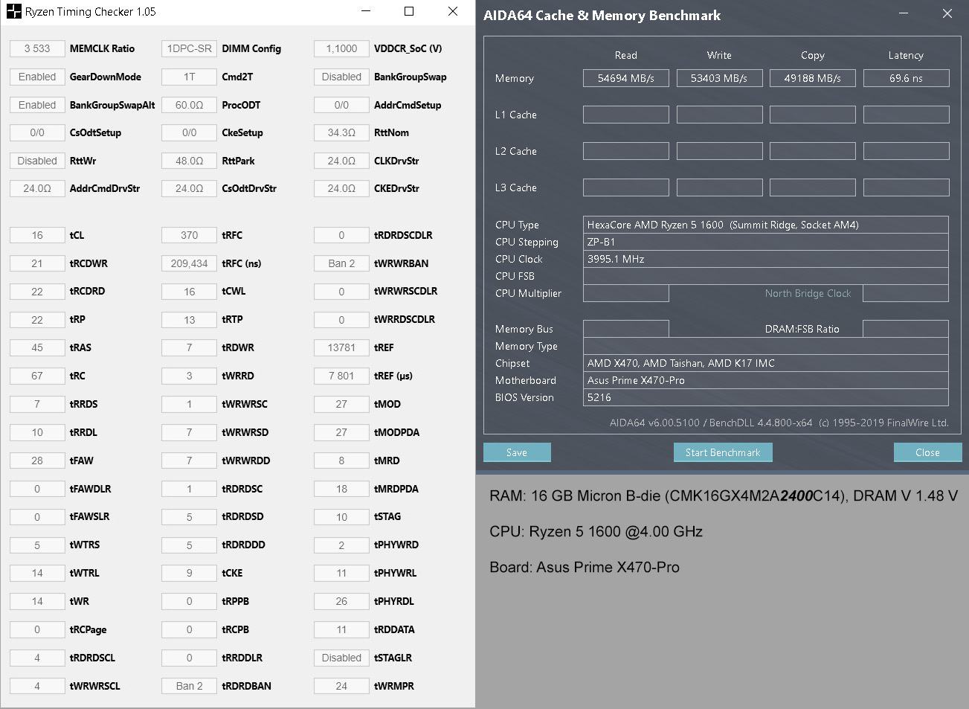The height and width of the screenshot is (709, 969).
Task: Click the tRCDRD value 22
Action: click(x=37, y=291)
